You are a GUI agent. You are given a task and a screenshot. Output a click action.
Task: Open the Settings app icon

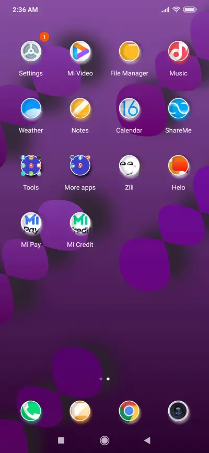click(x=31, y=51)
